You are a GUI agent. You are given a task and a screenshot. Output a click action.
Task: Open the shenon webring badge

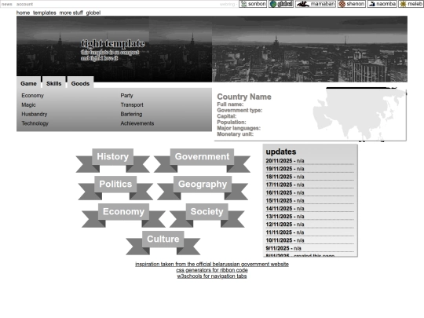pyautogui.click(x=352, y=4)
